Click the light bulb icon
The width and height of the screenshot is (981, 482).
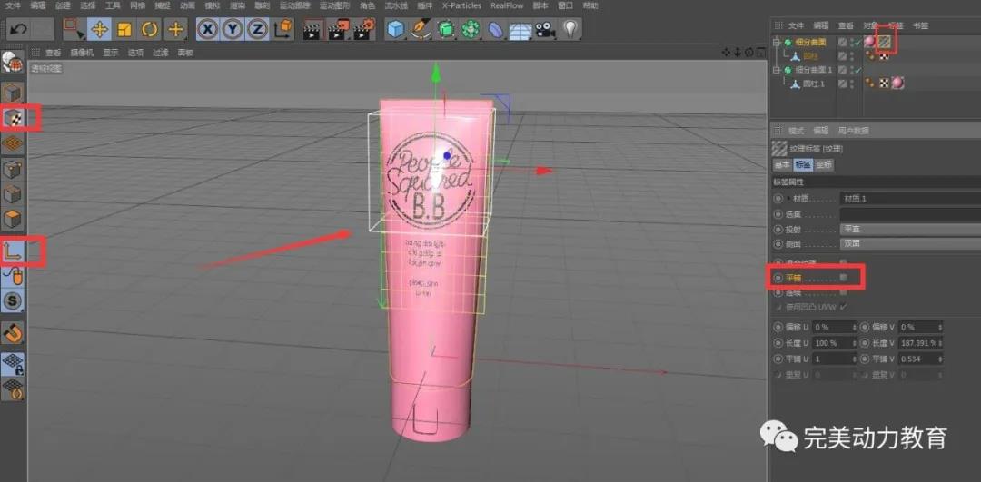tap(570, 29)
